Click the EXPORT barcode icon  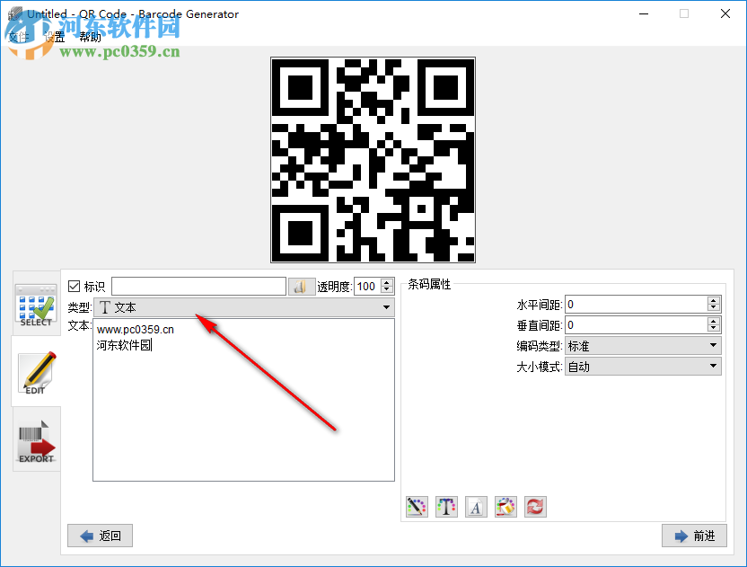coord(36,439)
